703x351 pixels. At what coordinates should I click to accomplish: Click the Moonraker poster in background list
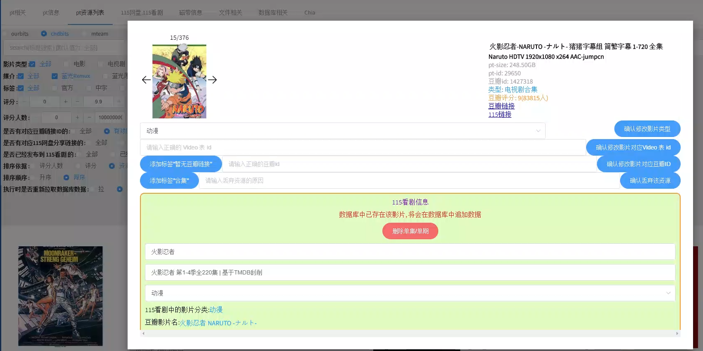tap(60, 296)
